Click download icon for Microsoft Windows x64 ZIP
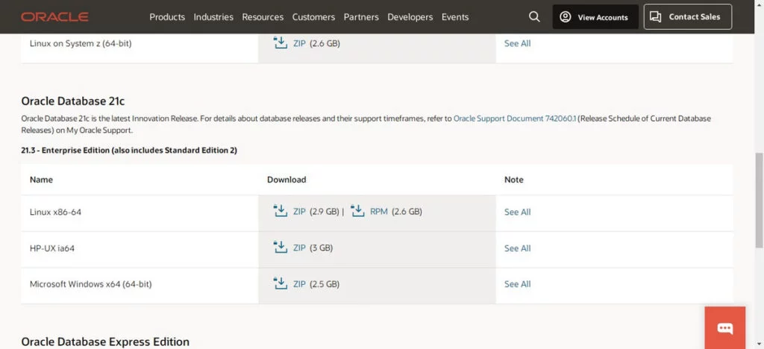 coord(281,283)
